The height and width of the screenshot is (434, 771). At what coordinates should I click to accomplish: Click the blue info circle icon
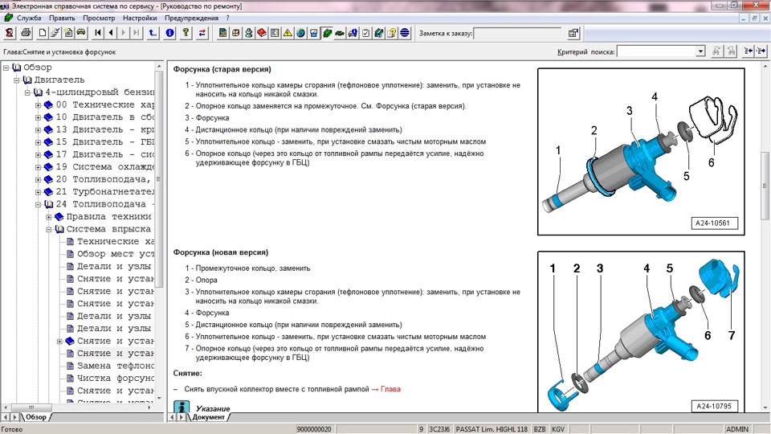coord(169,33)
